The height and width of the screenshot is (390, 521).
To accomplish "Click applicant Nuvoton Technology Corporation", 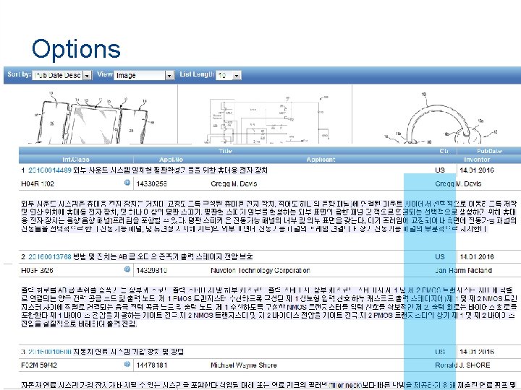I will (x=260, y=270).
